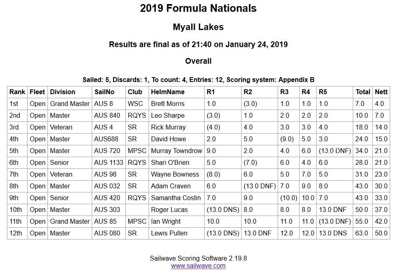
Task: Click the SailNo column header
Action: 104,92
